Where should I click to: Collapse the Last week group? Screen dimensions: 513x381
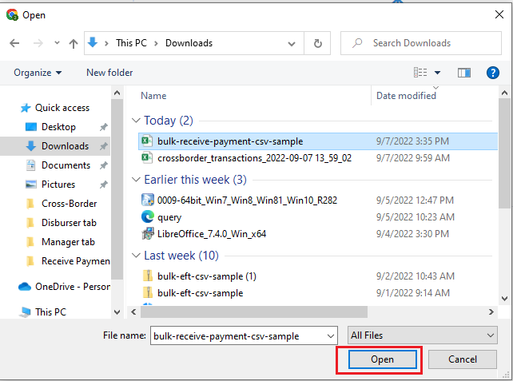click(136, 256)
